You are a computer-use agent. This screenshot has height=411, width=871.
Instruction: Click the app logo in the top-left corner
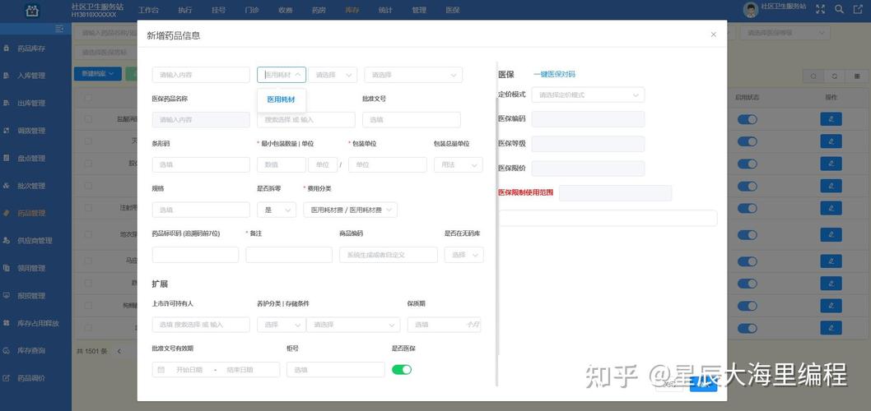(33, 11)
